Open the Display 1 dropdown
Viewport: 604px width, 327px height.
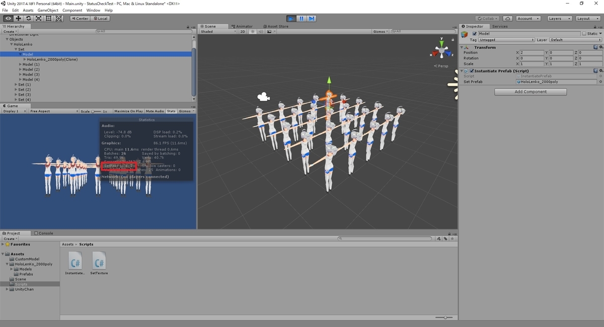(14, 111)
